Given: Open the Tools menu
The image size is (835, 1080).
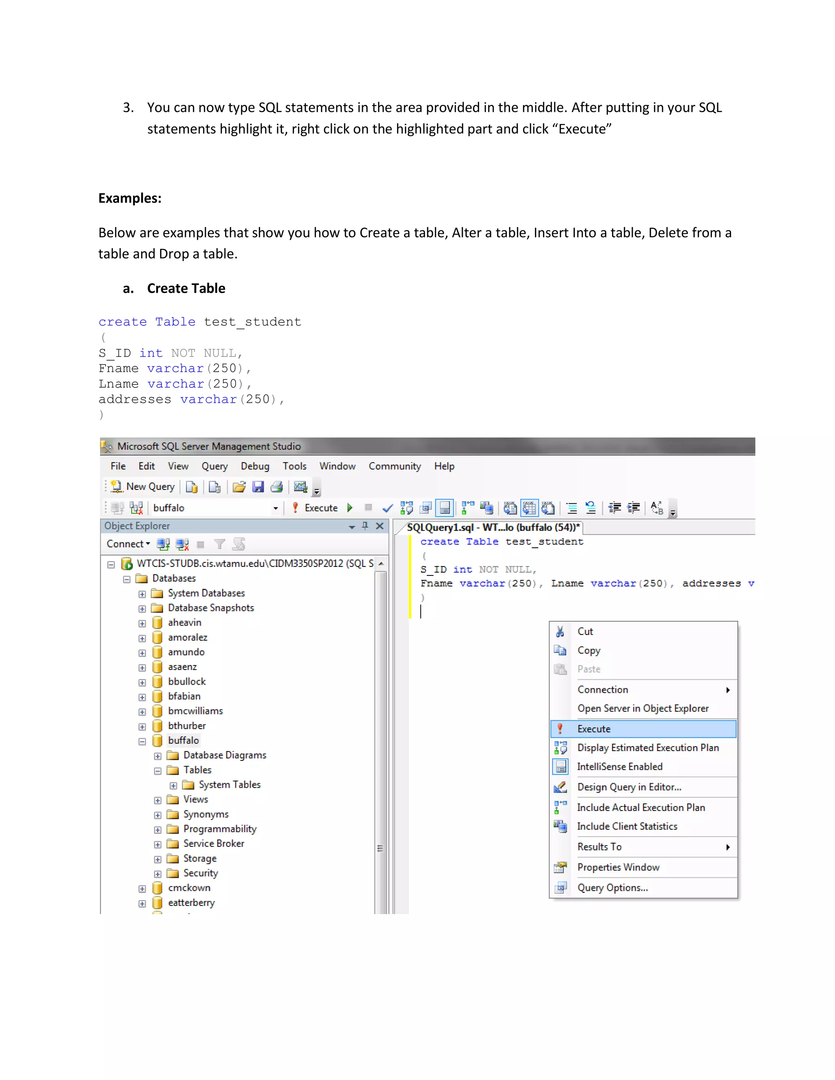Looking at the screenshot, I should tap(294, 466).
